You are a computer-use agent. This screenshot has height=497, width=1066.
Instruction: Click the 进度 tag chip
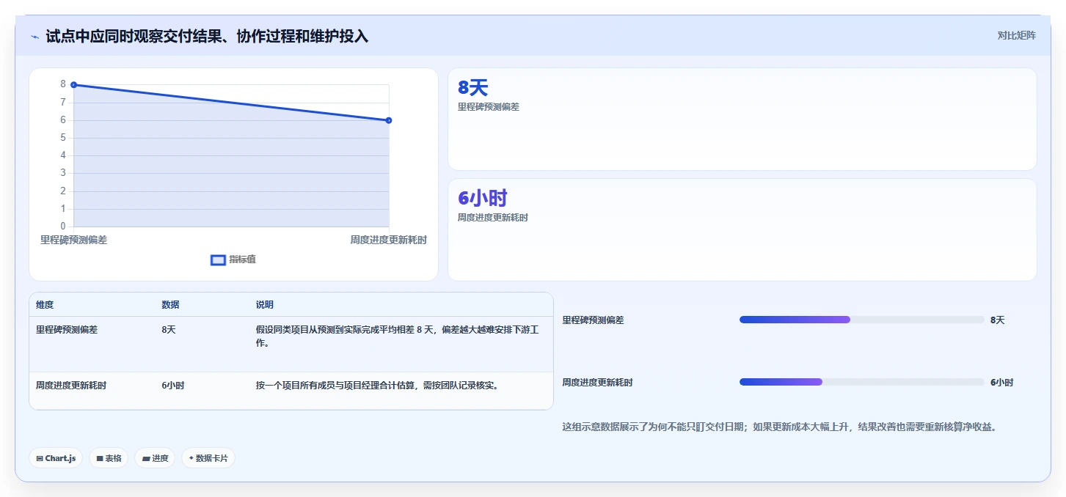coord(155,458)
